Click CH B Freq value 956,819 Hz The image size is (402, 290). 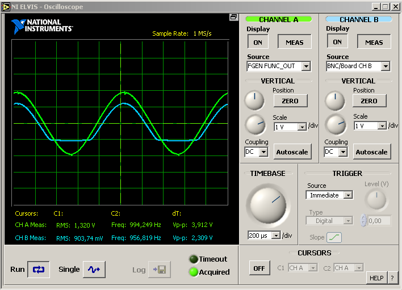click(x=145, y=238)
